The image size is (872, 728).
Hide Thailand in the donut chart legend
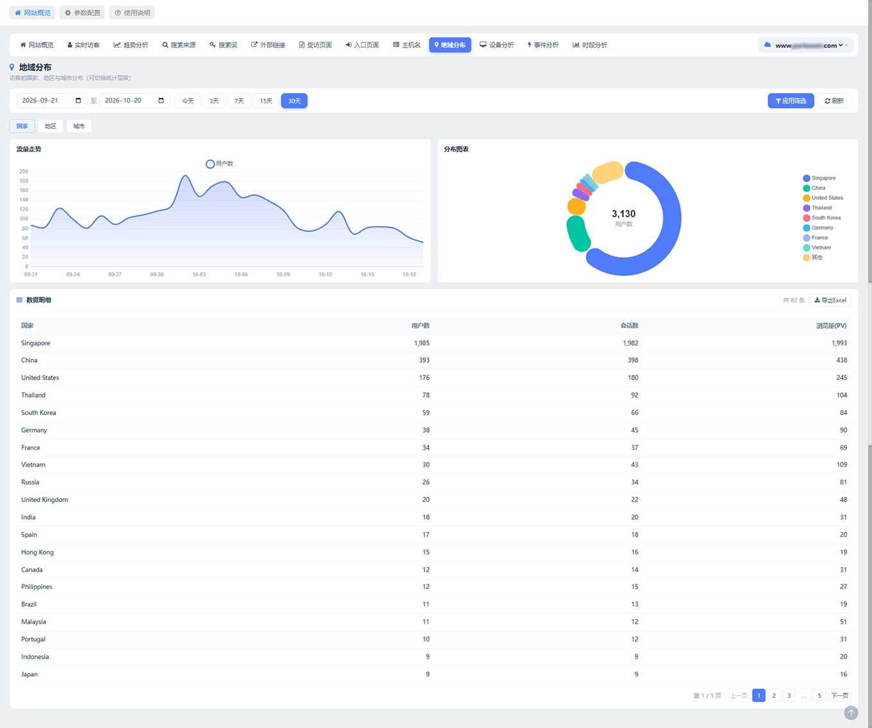[818, 208]
